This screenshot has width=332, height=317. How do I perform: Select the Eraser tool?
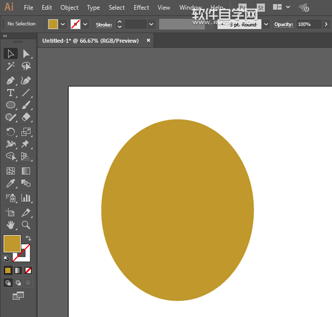coord(26,117)
